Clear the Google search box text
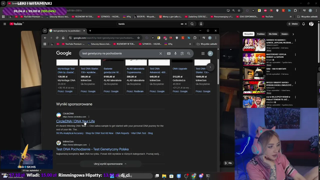The height and width of the screenshot is (180, 320). click(x=160, y=53)
